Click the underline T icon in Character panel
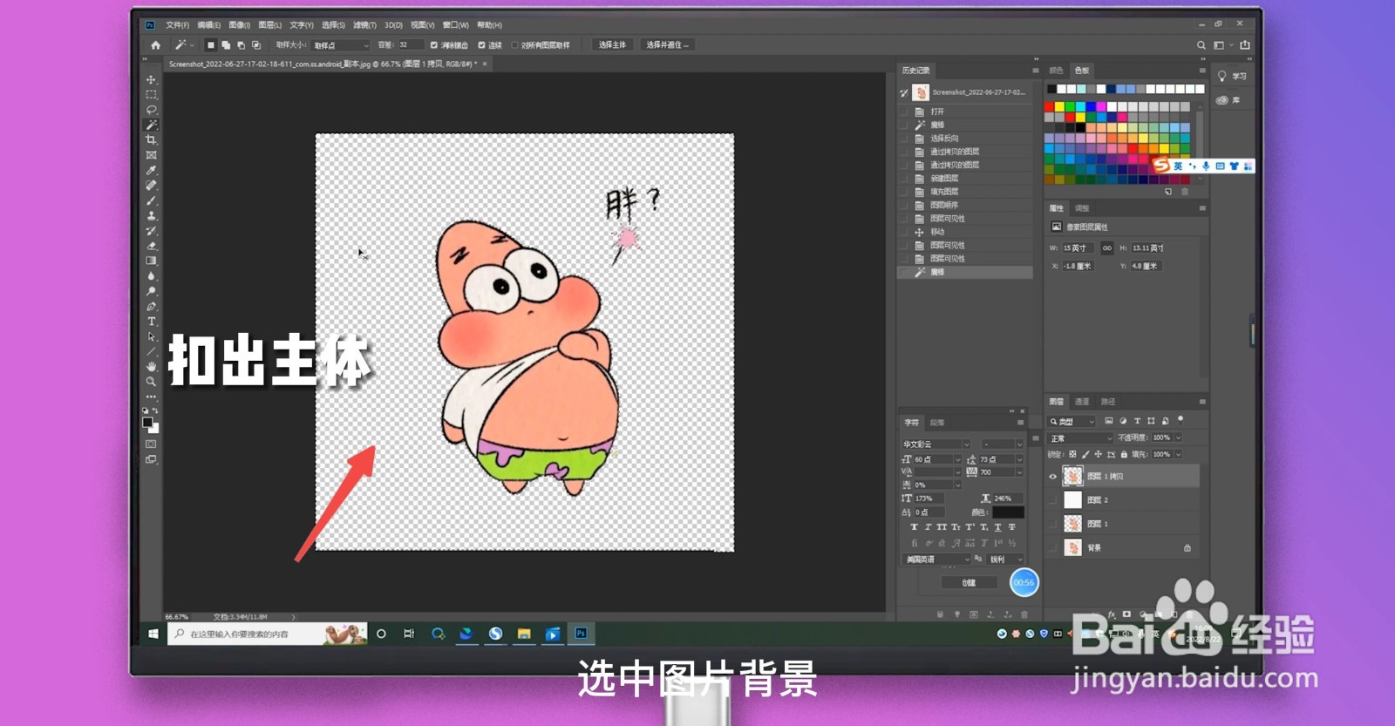1395x726 pixels. tap(997, 527)
